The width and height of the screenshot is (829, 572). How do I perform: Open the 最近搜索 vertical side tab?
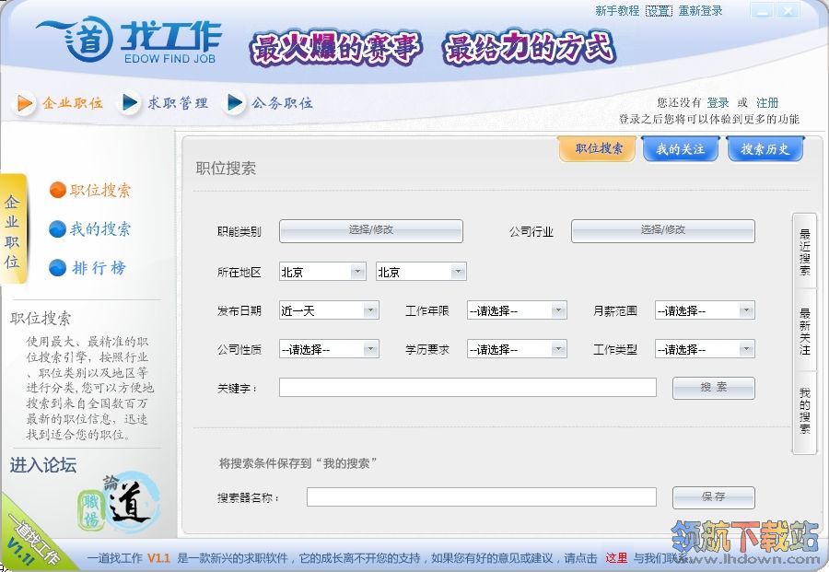point(804,251)
